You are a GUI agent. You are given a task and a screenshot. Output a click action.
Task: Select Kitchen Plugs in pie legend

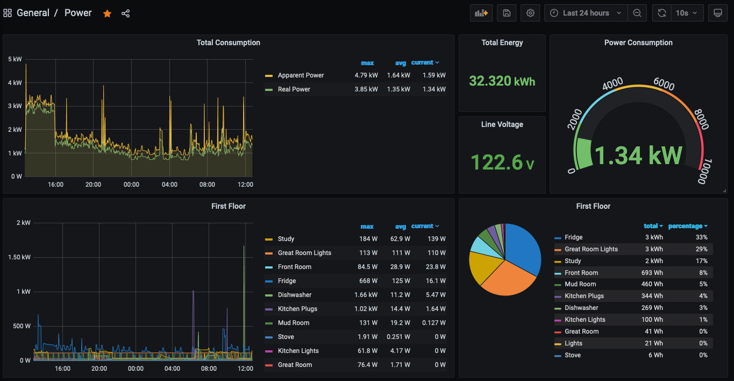[x=584, y=296]
